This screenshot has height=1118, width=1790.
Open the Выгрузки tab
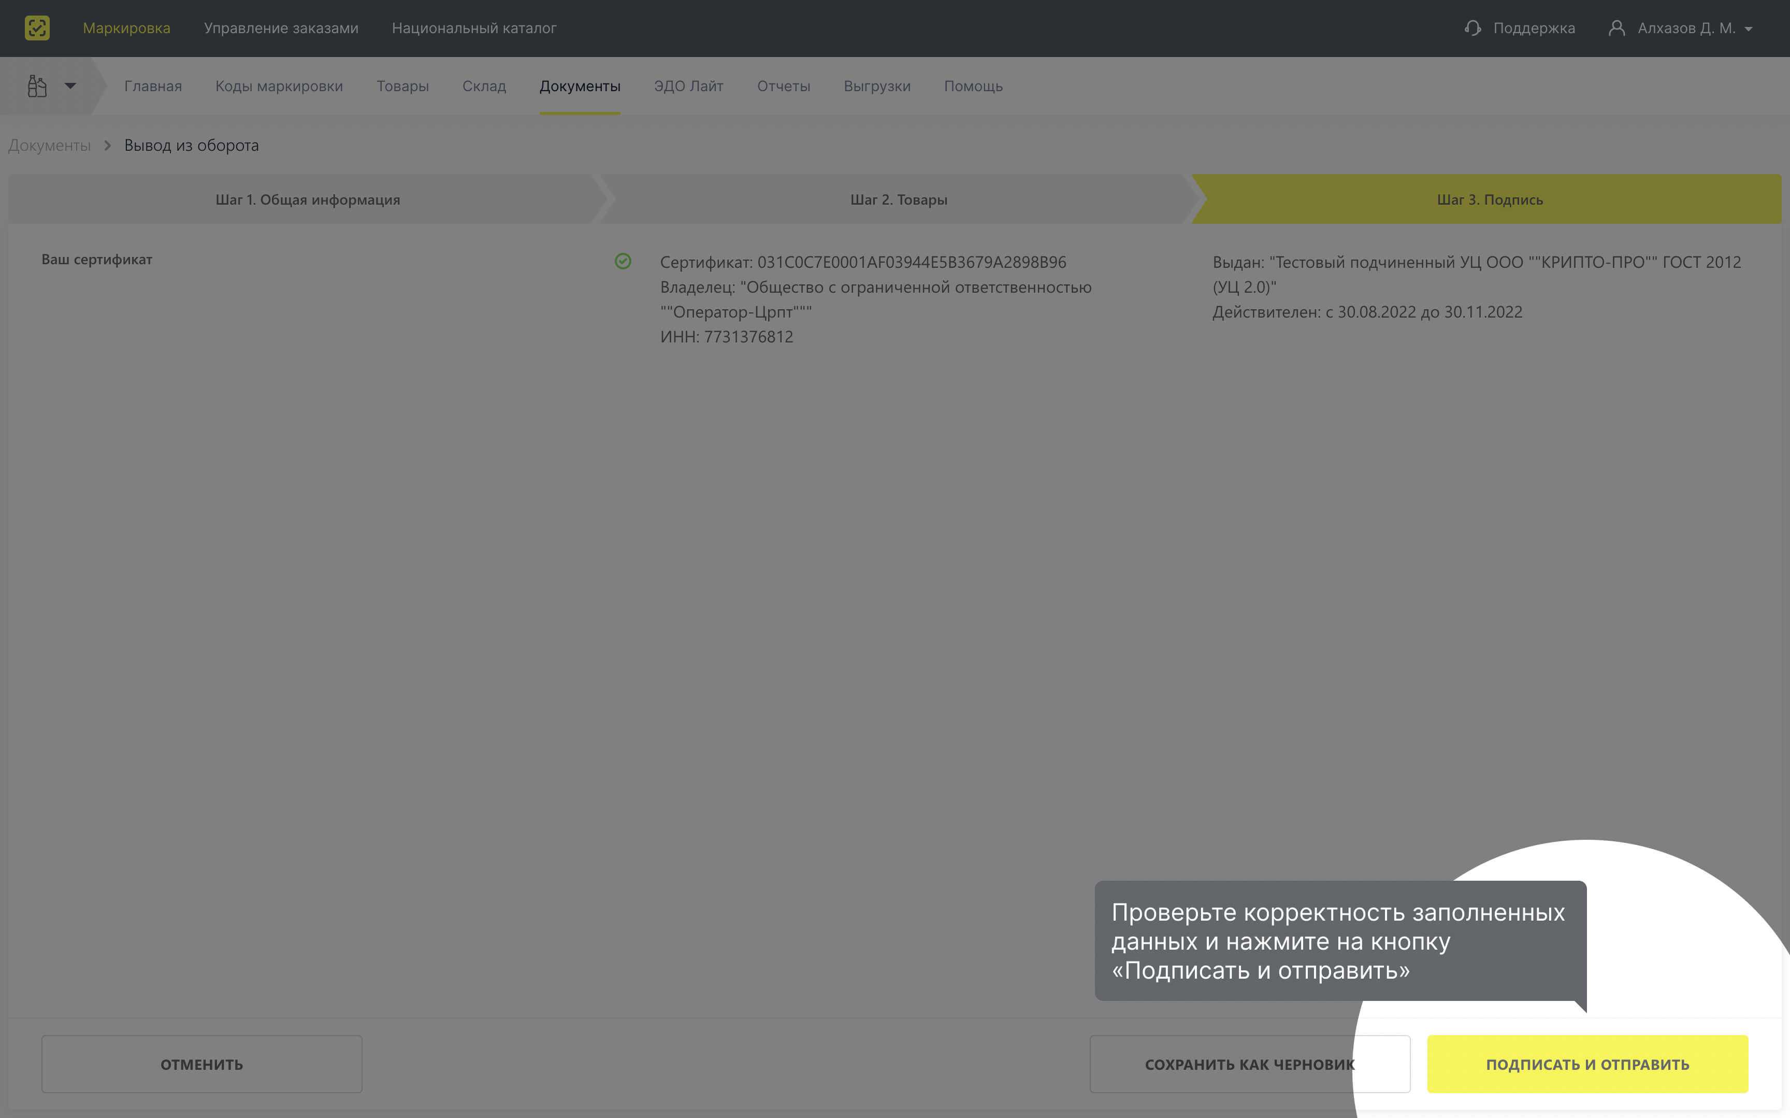[876, 86]
